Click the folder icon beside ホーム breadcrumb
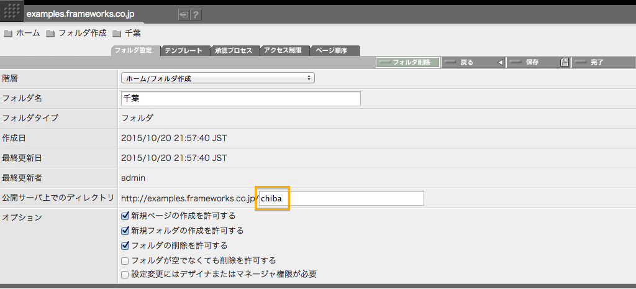Image resolution: width=636 pixels, height=289 pixels. 8,34
